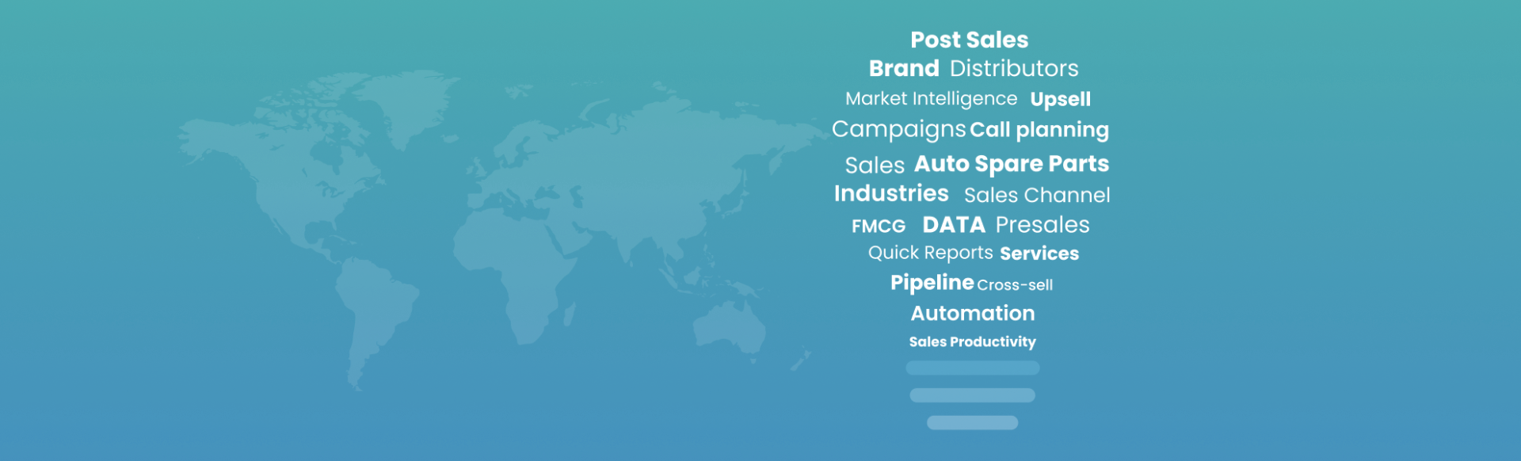Viewport: 1521px width, 461px height.
Task: Select Auto Spare Parts text
Action: pos(1012,164)
